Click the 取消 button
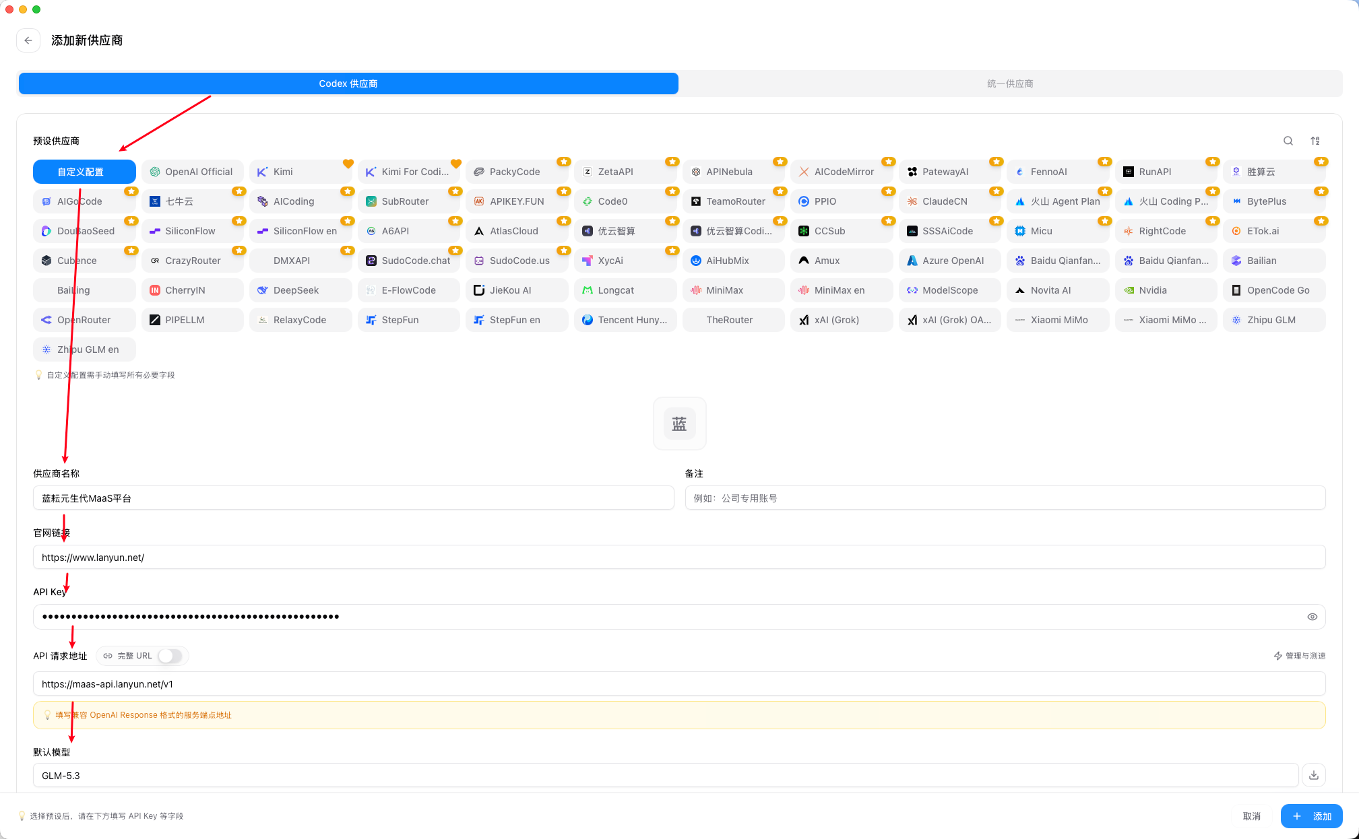 tap(1251, 816)
